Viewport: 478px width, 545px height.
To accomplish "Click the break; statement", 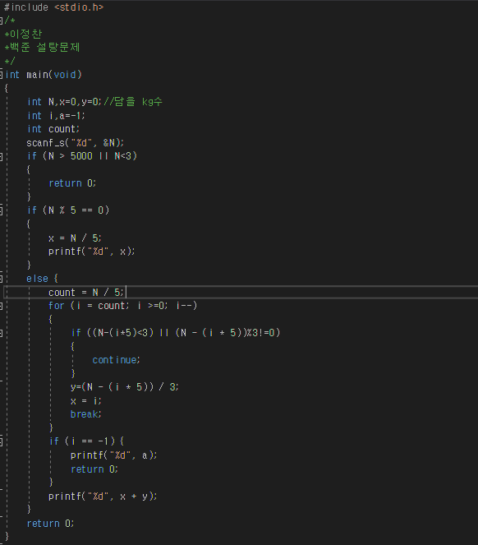I will [85, 414].
